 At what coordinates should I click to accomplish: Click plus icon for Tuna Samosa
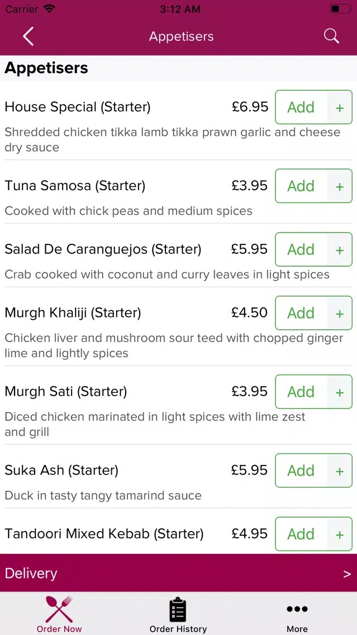(x=340, y=186)
